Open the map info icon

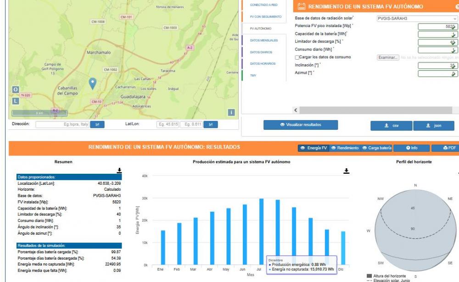click(231, 112)
